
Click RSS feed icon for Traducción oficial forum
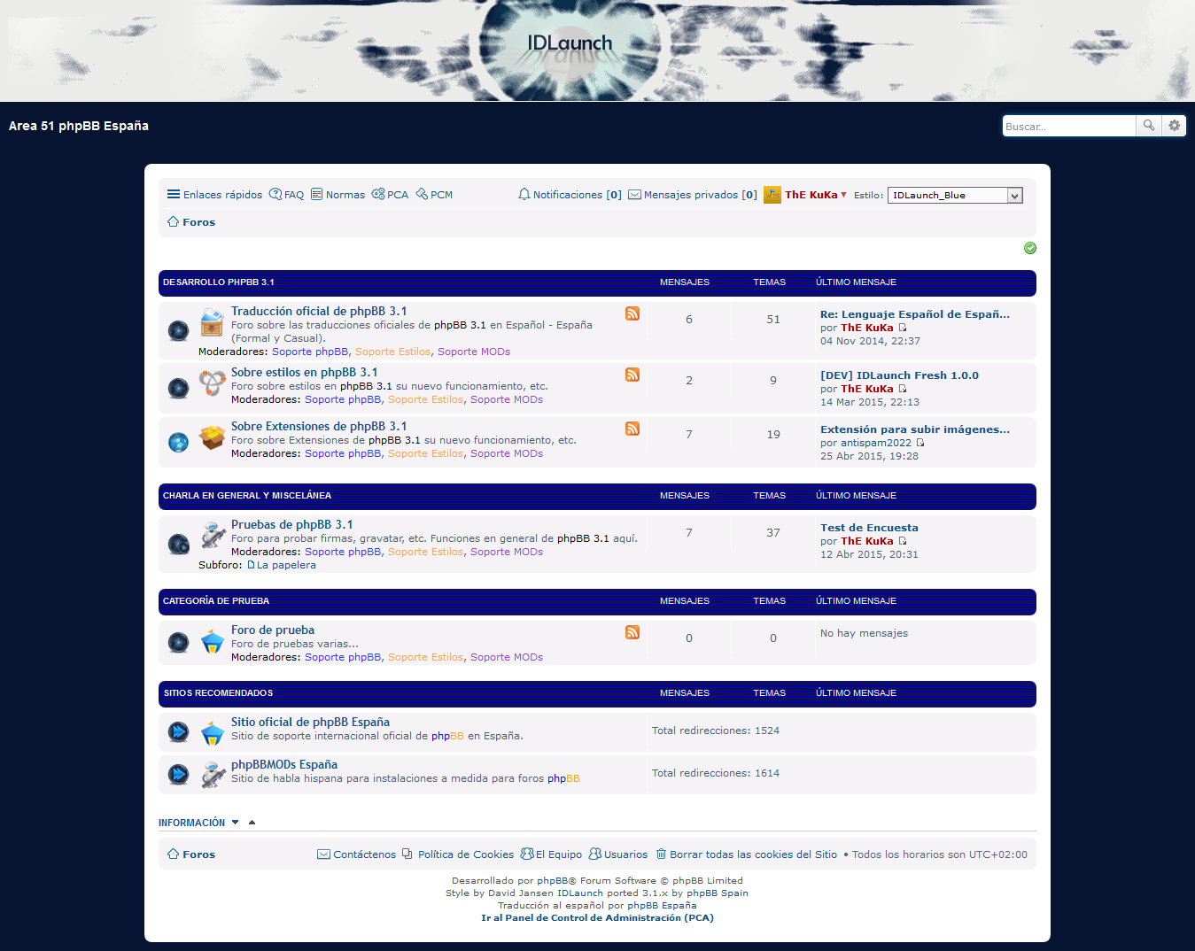click(632, 313)
